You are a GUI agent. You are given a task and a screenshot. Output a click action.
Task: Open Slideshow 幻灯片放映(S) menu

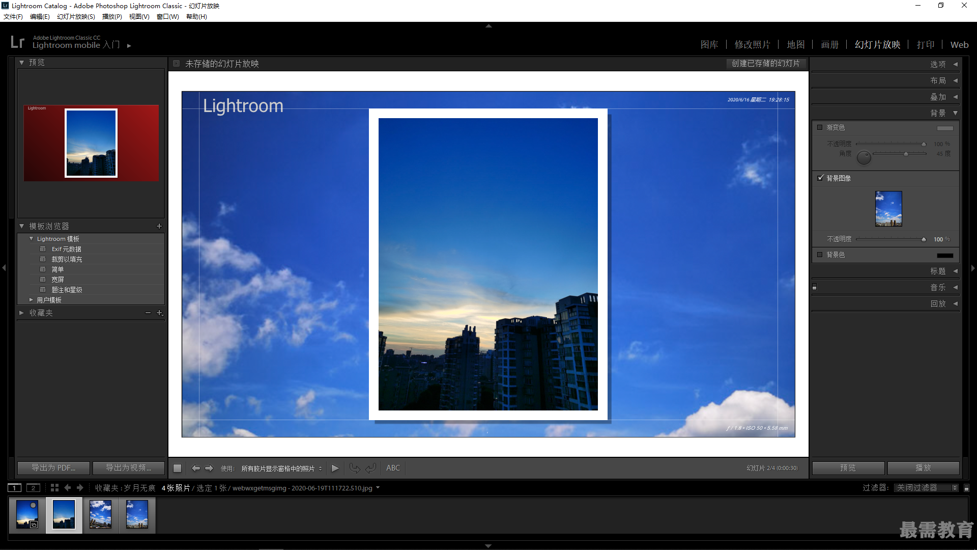pos(76,17)
